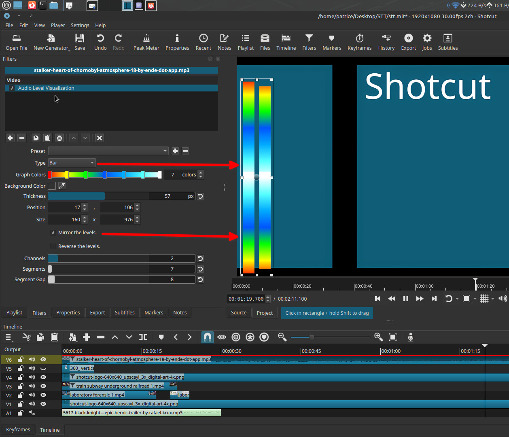Screen dimensions: 509x437
Task: Pick background color with eyedropper
Action: [62, 186]
